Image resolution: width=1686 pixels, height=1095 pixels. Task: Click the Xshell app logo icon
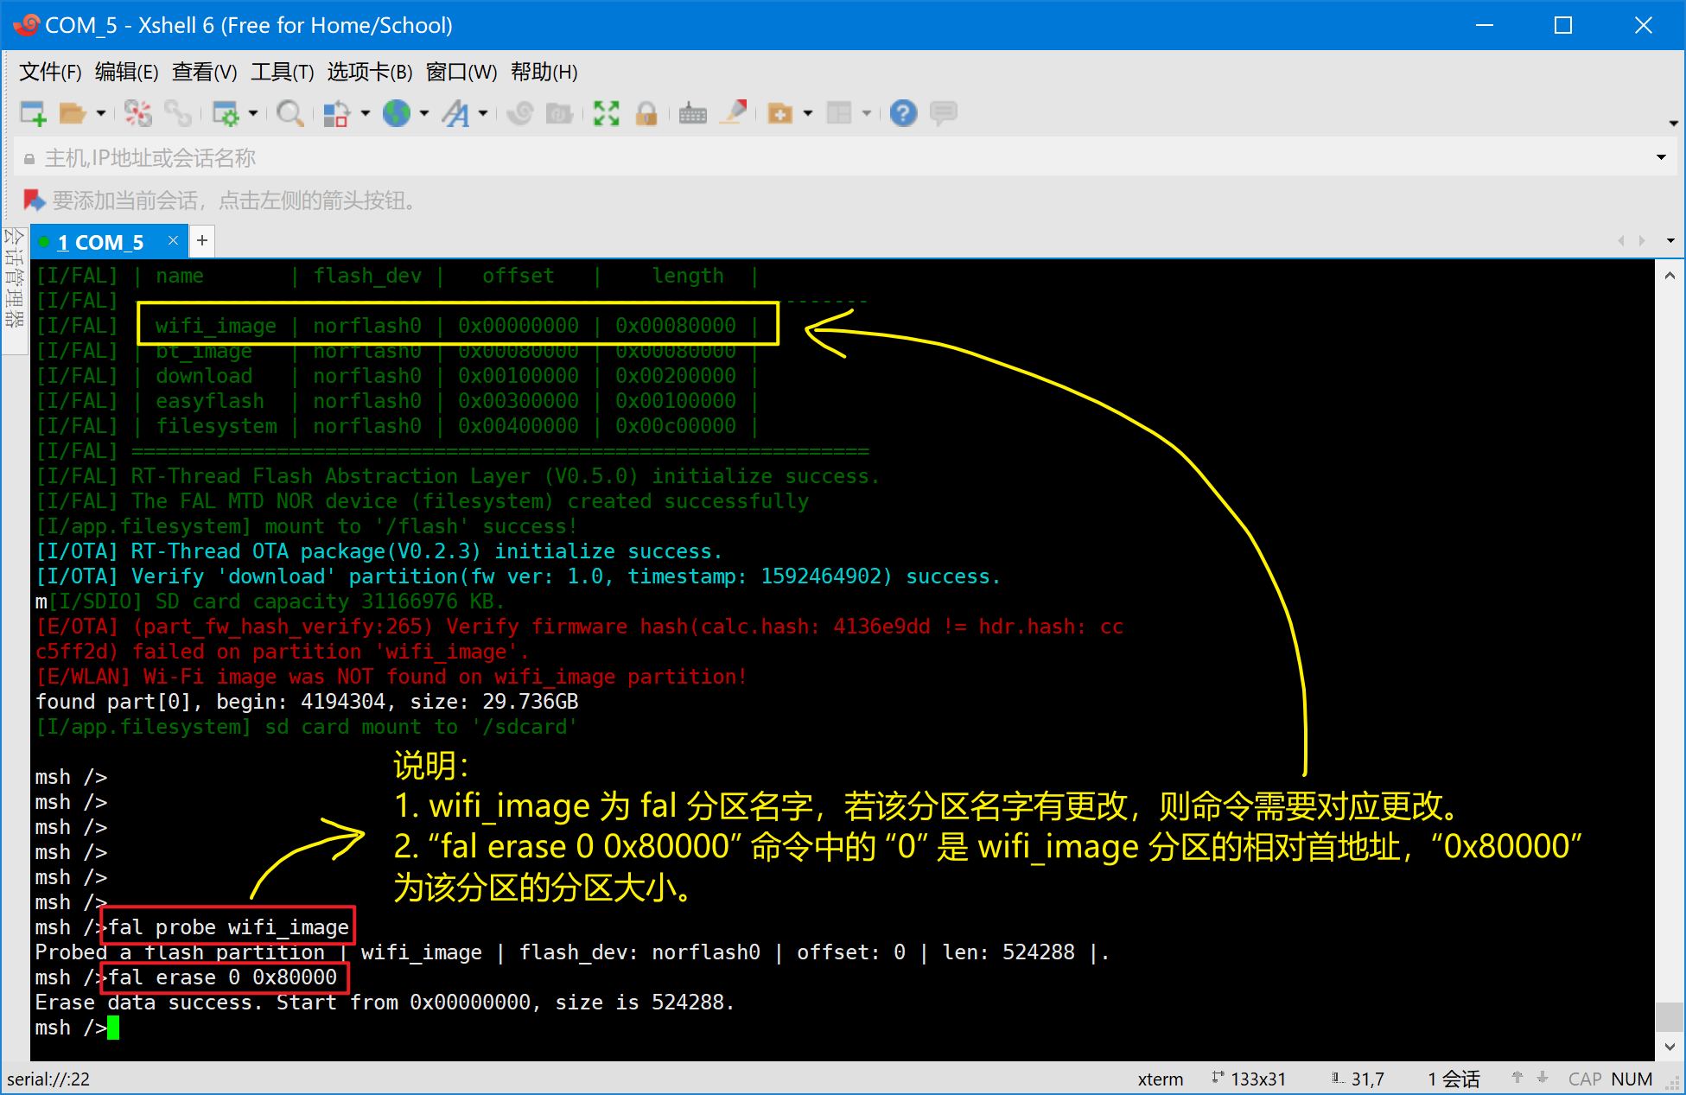(x=26, y=25)
